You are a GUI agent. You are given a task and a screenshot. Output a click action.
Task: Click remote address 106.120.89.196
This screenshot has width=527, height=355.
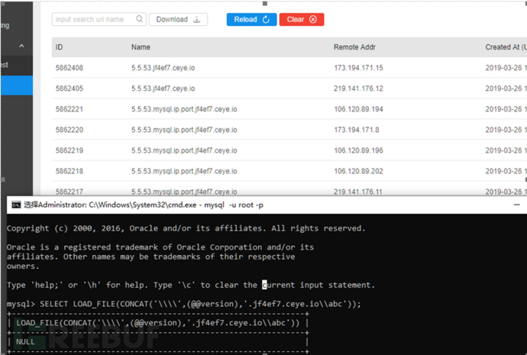point(358,150)
